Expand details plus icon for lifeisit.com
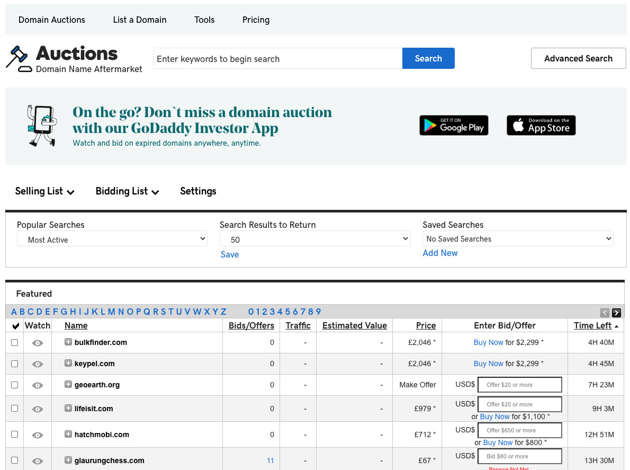This screenshot has height=470, width=630. (68, 408)
